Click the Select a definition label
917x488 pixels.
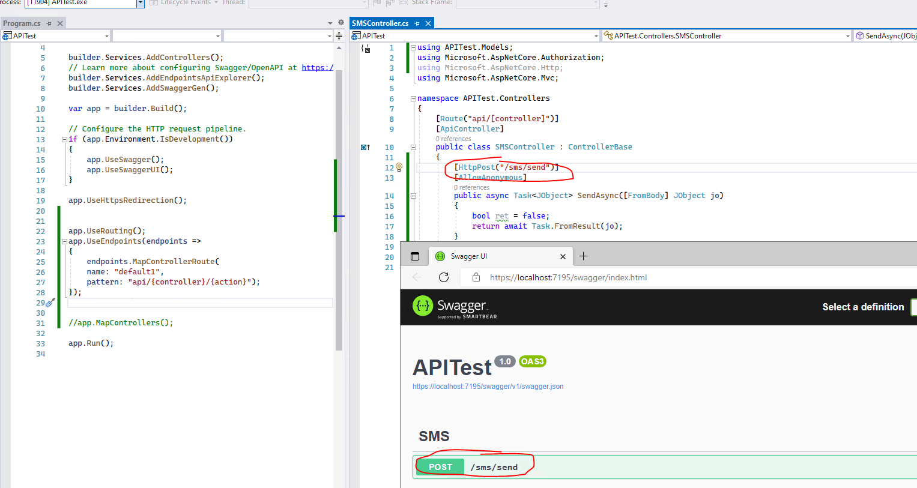tap(863, 307)
